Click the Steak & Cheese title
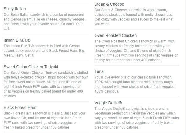186x135 pixels. tap(109, 4)
